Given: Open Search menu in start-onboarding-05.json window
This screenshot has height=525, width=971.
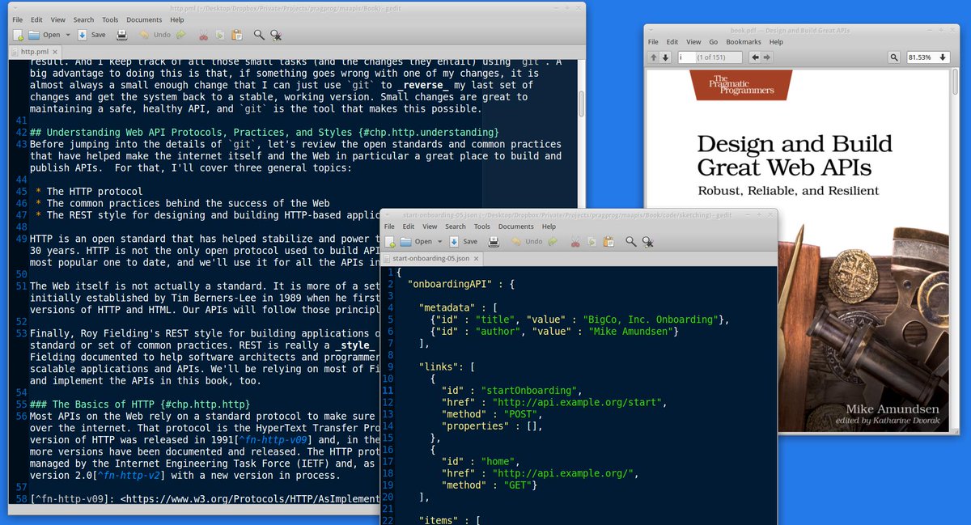Looking at the screenshot, I should tap(456, 227).
